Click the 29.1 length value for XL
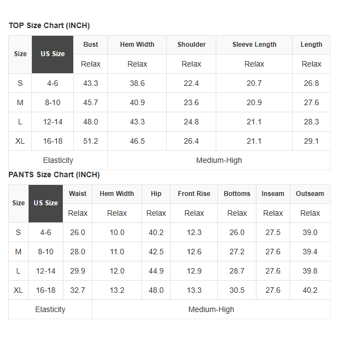 312,141
